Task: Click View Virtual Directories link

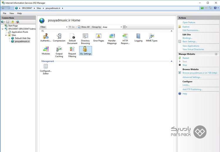Action: pos(193,49)
